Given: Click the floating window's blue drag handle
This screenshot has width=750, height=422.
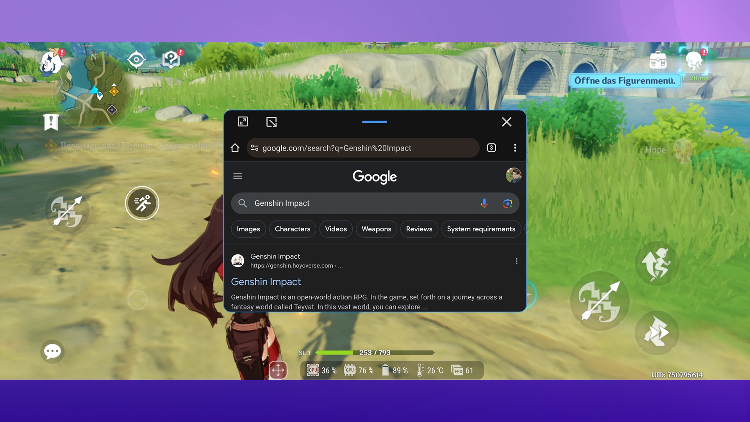Looking at the screenshot, I should tap(374, 122).
